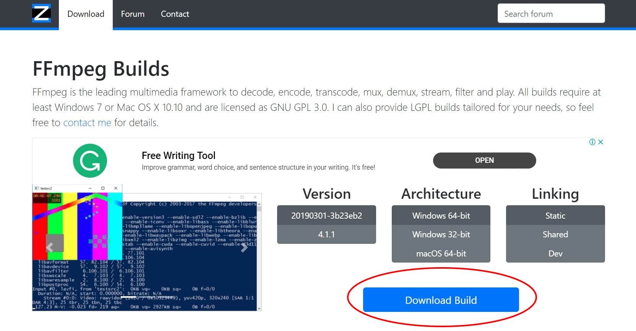Click the Grammarly logo in the ad
The image size is (636, 331).
click(90, 161)
